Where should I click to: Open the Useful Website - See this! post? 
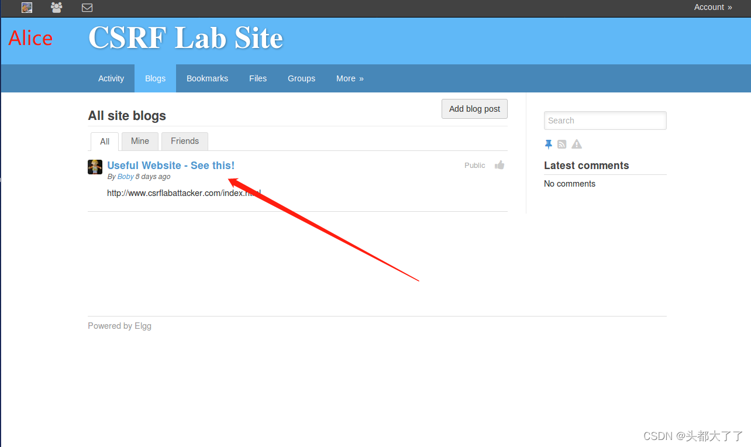[x=171, y=165]
